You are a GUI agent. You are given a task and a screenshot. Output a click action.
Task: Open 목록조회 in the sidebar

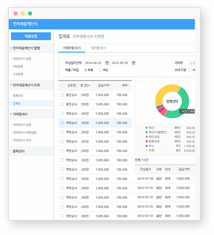click(x=18, y=96)
